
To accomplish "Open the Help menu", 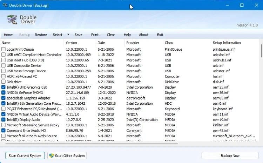I will click(x=127, y=35).
